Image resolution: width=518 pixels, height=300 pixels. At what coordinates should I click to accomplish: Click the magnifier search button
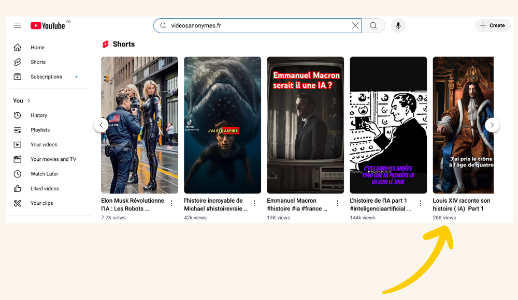click(x=373, y=25)
